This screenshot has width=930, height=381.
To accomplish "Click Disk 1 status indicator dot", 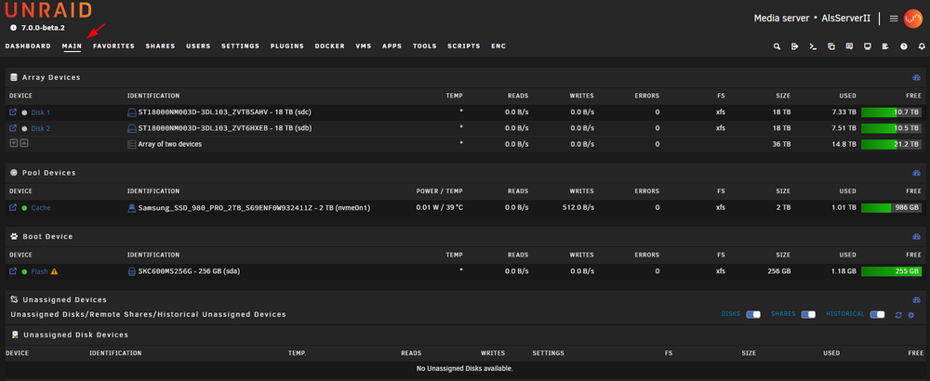I will click(24, 112).
